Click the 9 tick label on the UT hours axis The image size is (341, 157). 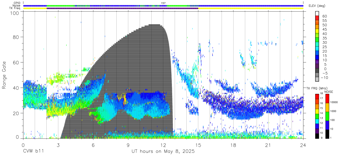(128, 145)
